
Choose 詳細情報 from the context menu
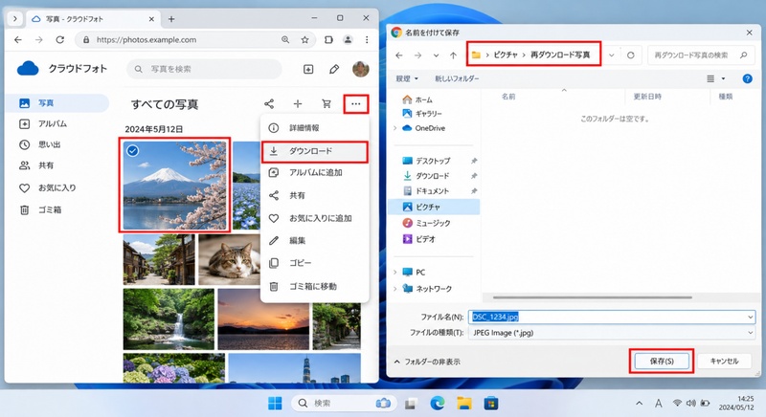[315, 128]
